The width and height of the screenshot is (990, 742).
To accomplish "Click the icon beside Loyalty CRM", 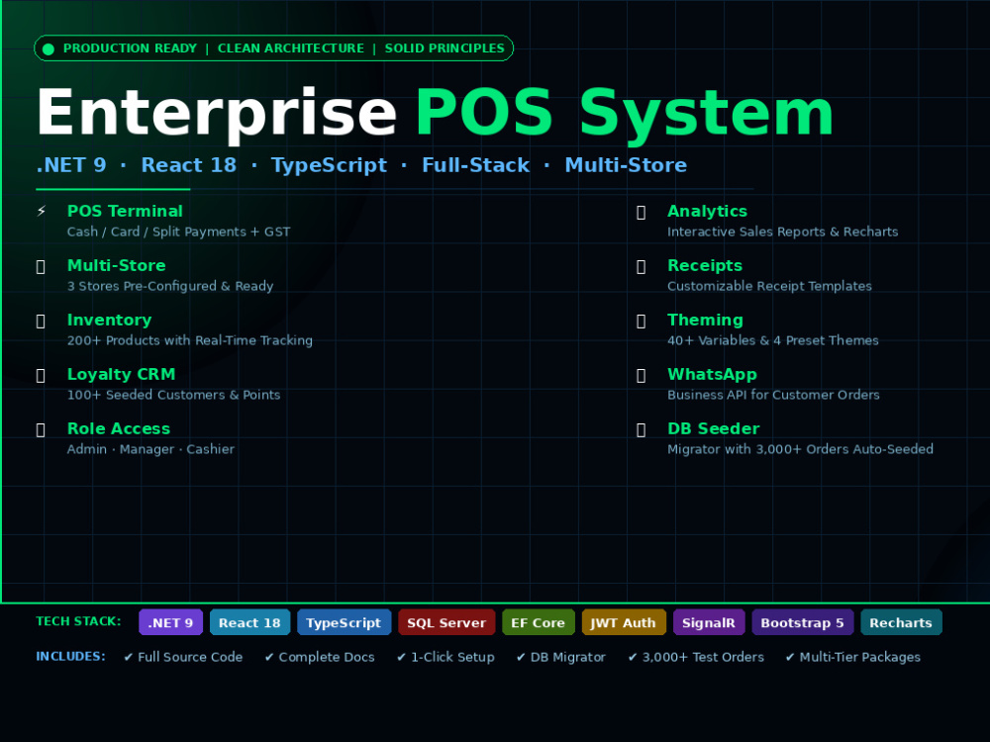I will tap(41, 375).
